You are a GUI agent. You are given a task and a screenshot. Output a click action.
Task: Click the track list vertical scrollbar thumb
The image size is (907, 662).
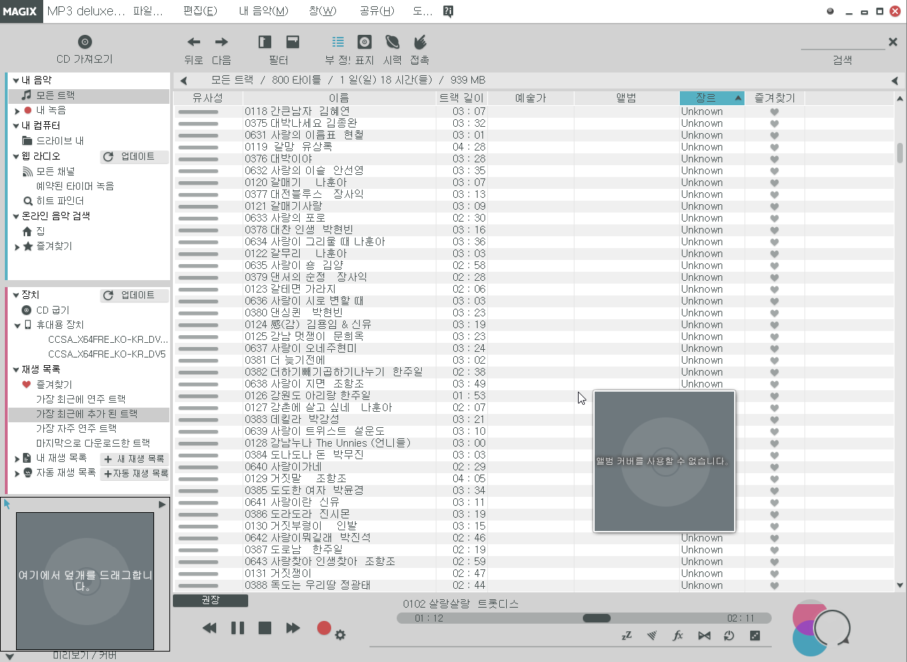click(899, 153)
